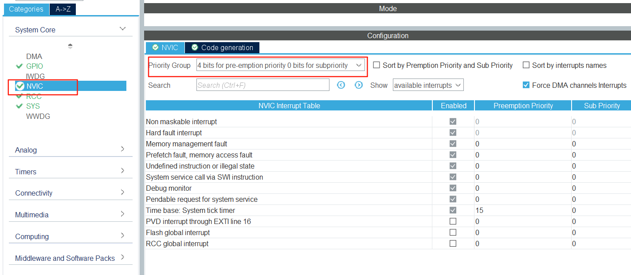Click Flash global interrupt sub priority cell
The width and height of the screenshot is (631, 275).
601,232
